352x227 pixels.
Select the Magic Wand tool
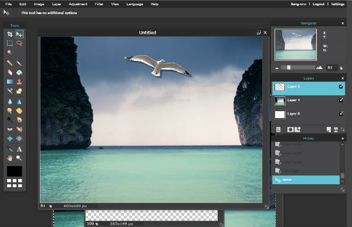[9, 53]
